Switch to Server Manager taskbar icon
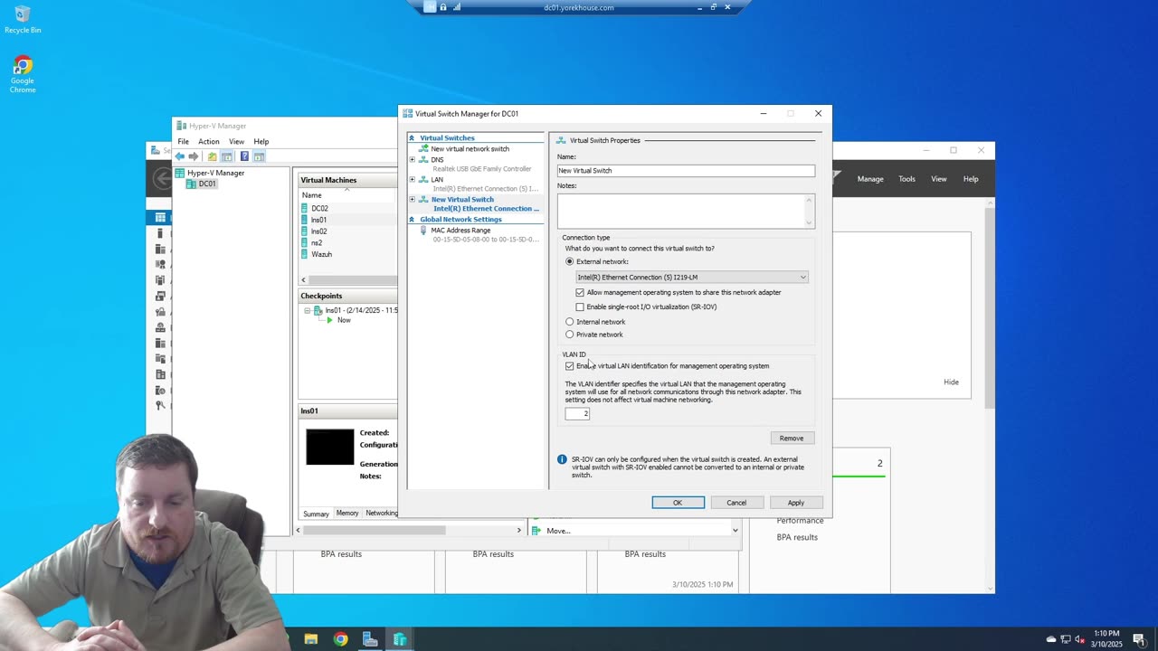Image resolution: width=1158 pixels, height=651 pixels. pos(370,639)
